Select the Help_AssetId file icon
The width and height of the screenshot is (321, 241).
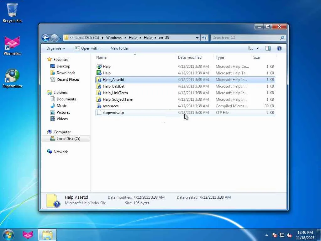click(x=99, y=80)
